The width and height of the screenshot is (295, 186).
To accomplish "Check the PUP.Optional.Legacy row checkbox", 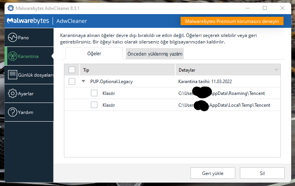I will pyautogui.click(x=72, y=82).
